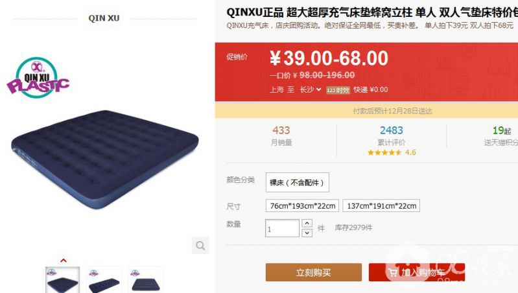This screenshot has height=293, width=518.
Task: Click the red up arrow above thumbnails
Action: point(64,261)
